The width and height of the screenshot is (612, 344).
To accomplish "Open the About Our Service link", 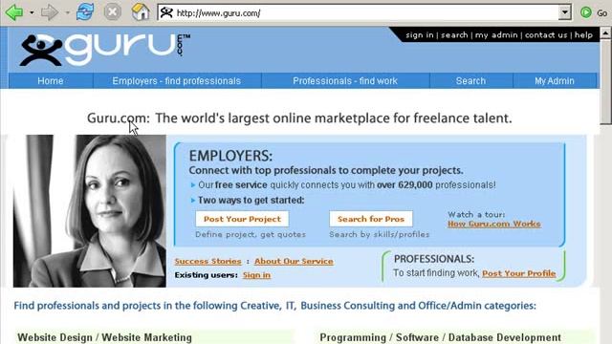I will coord(294,261).
